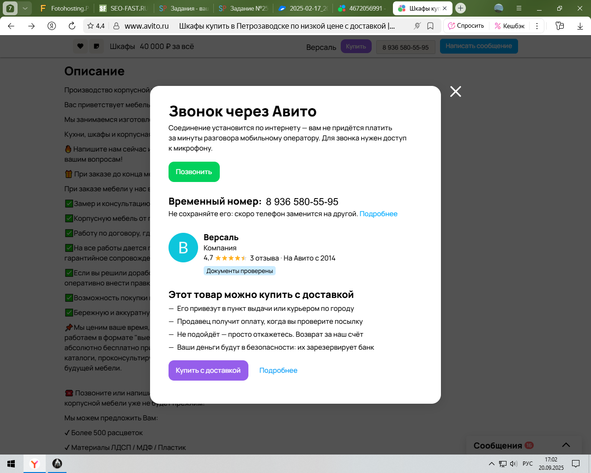Close the Avito call dialog
Image resolution: width=591 pixels, height=473 pixels.
pos(455,91)
